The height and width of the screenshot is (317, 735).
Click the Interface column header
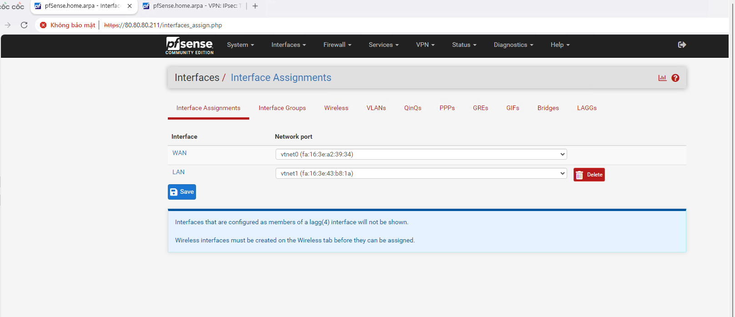(x=184, y=136)
